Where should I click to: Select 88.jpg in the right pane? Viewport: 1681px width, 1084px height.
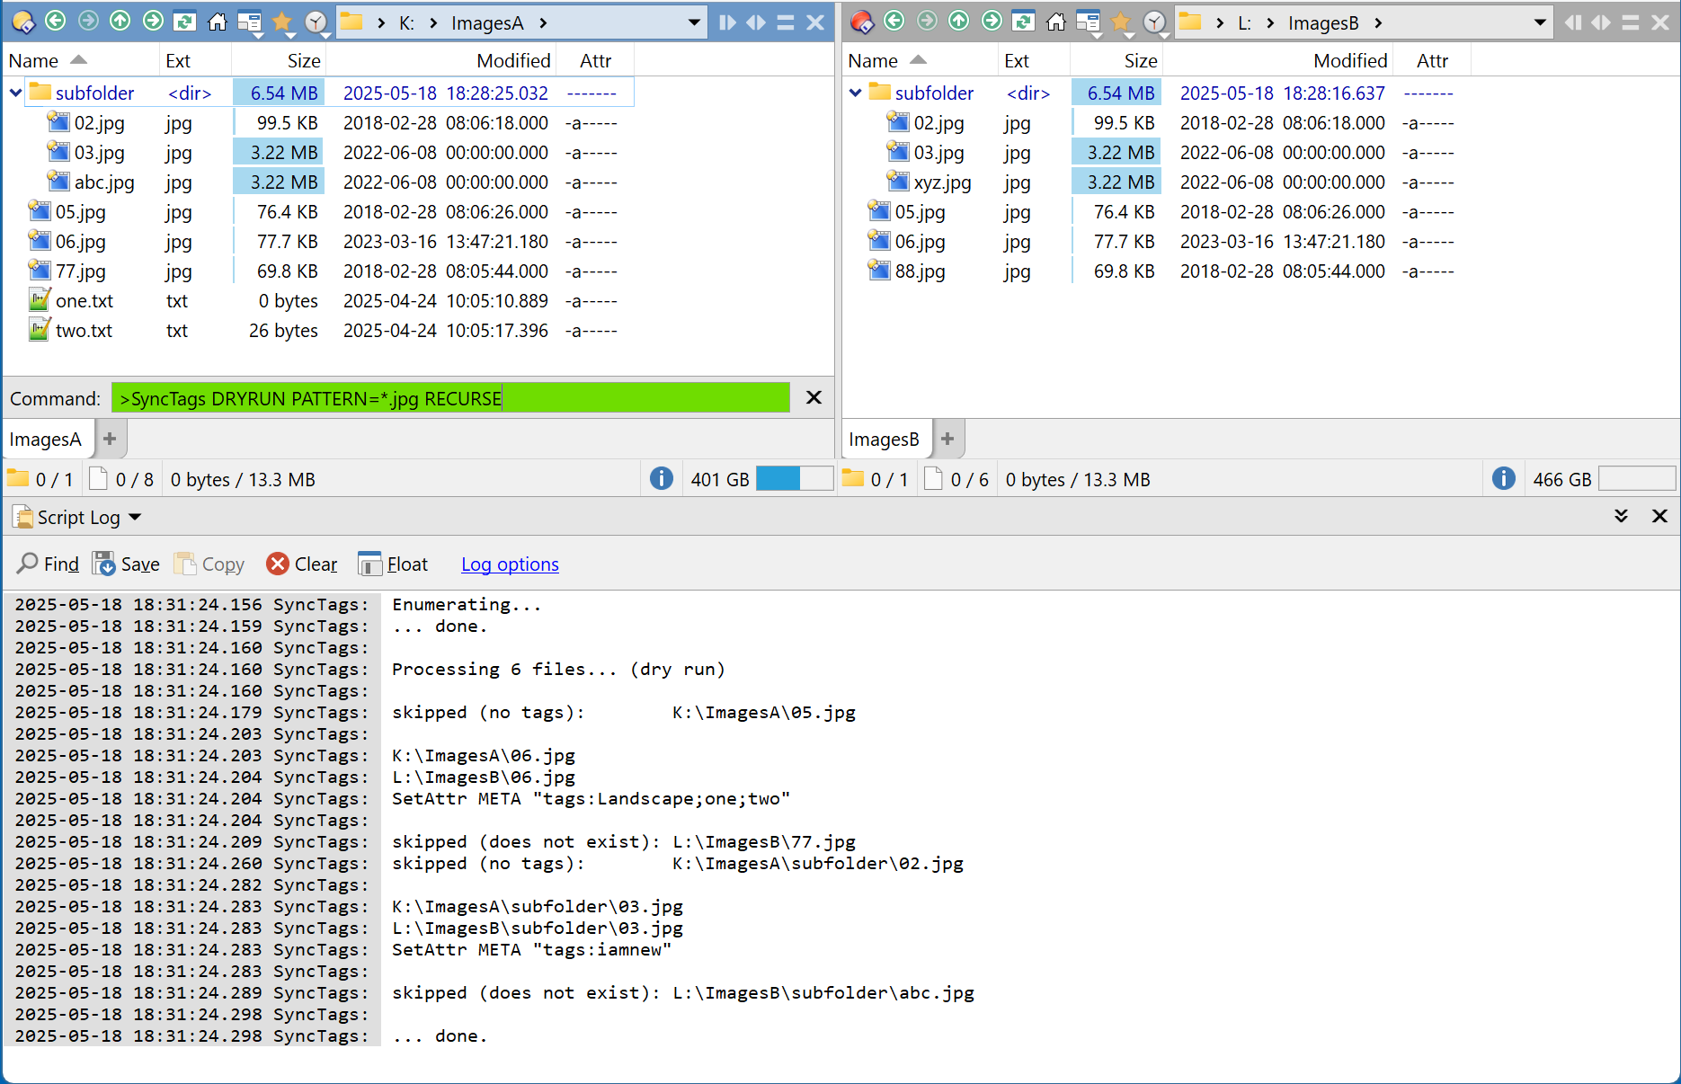(920, 271)
